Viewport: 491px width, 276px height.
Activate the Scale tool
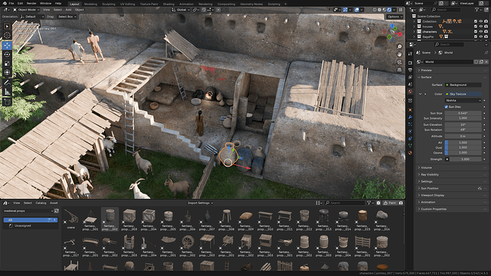[7, 63]
